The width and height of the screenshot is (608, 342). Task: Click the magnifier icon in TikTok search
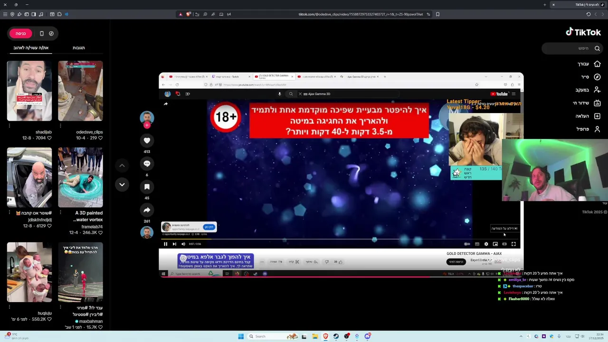597,48
